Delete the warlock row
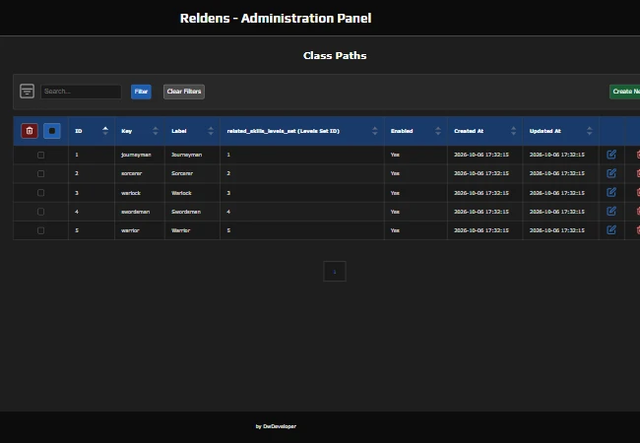This screenshot has width=640, height=443. (638, 192)
